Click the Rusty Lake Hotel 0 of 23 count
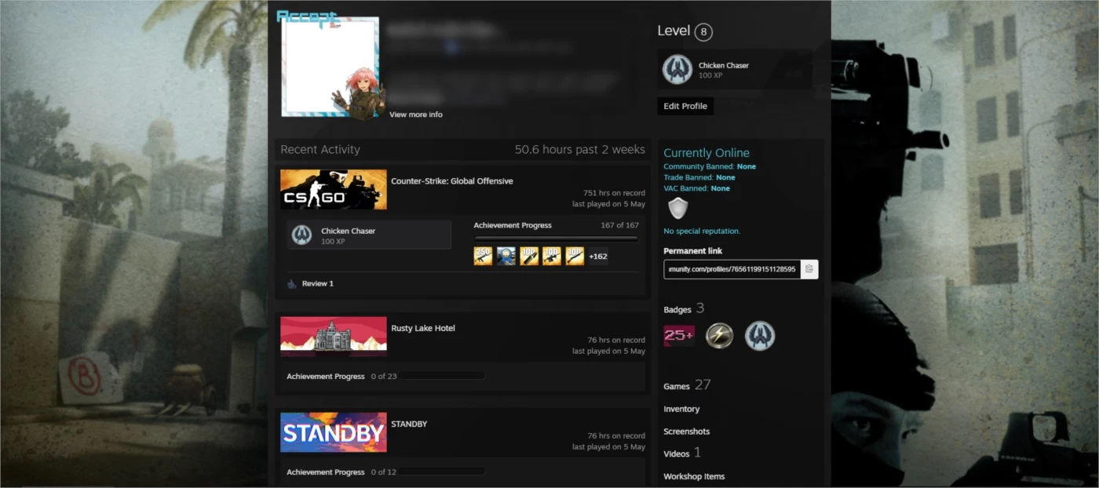Screen dimensions: 1099x488 (x=383, y=377)
